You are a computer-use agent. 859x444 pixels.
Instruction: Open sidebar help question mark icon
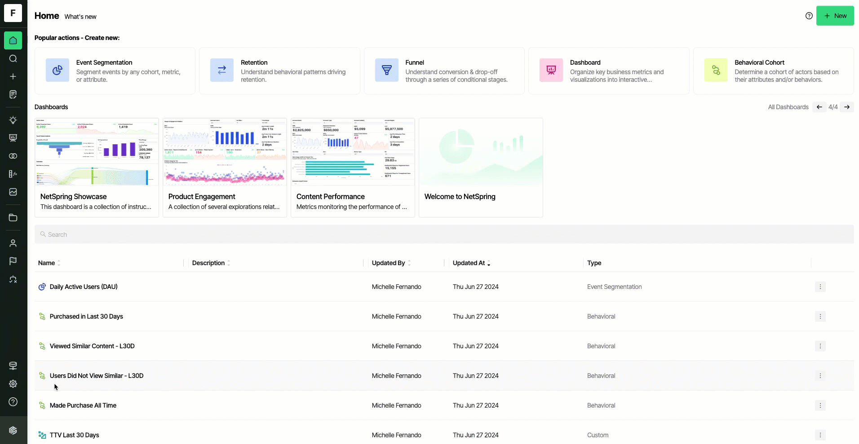(13, 402)
